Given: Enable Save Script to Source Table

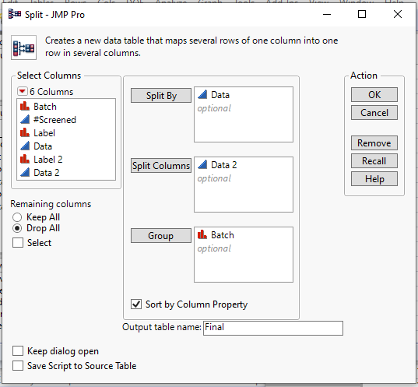Looking at the screenshot, I should pos(18,366).
